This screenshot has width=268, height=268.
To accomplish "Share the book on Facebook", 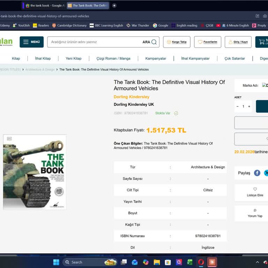I will click(x=257, y=173).
